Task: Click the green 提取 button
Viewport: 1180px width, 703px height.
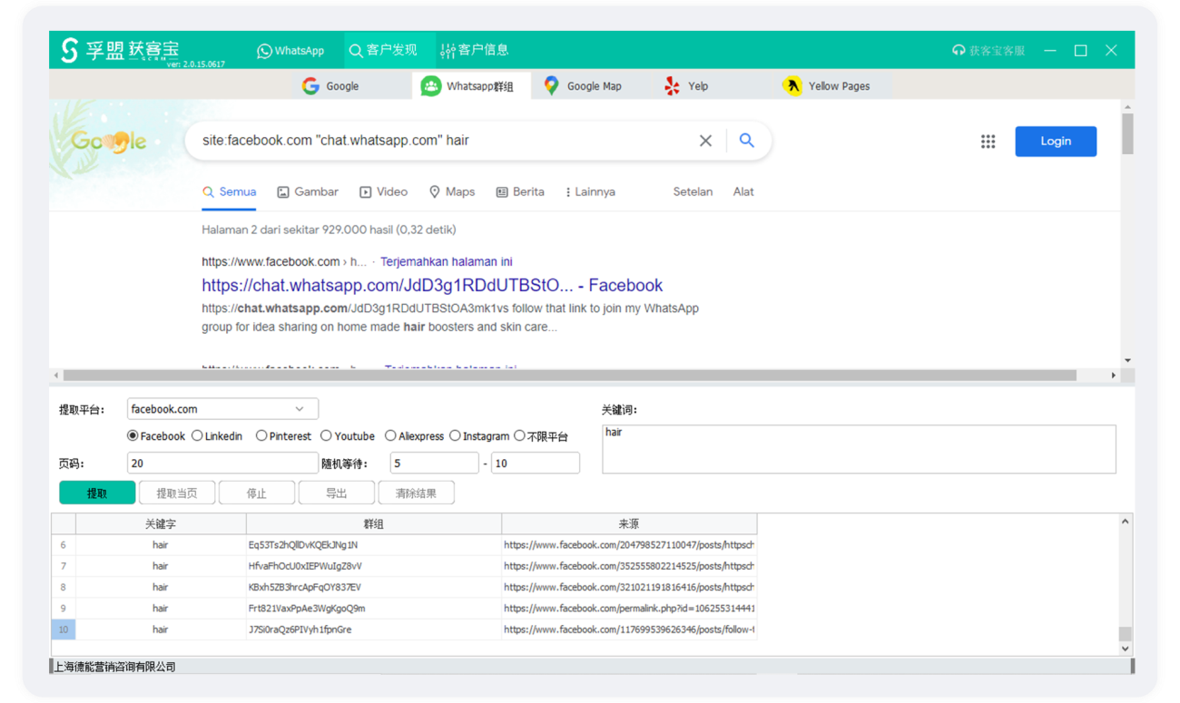Action: click(x=97, y=493)
